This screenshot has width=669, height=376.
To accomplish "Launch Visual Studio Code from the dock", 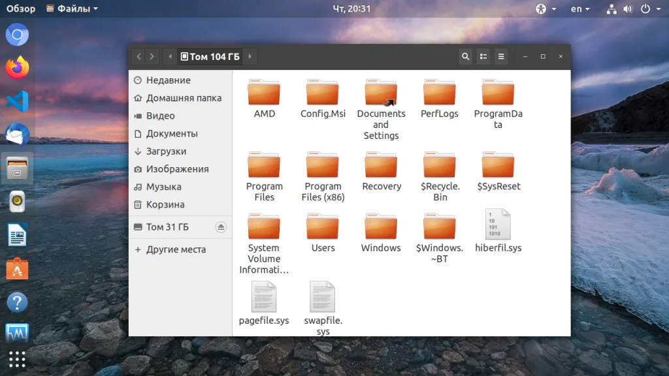I will pos(18,101).
